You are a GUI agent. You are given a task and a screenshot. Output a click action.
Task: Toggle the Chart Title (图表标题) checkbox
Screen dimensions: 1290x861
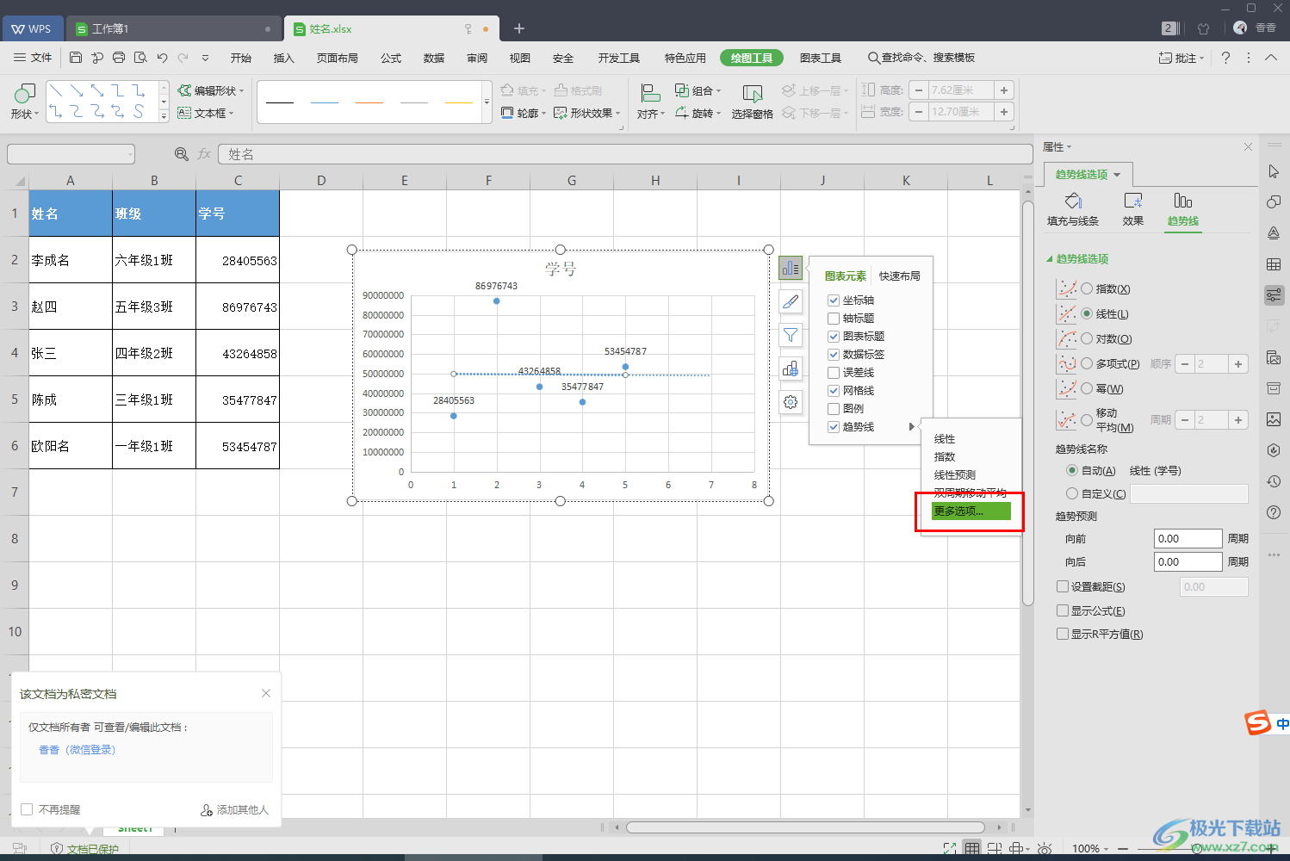tap(834, 337)
